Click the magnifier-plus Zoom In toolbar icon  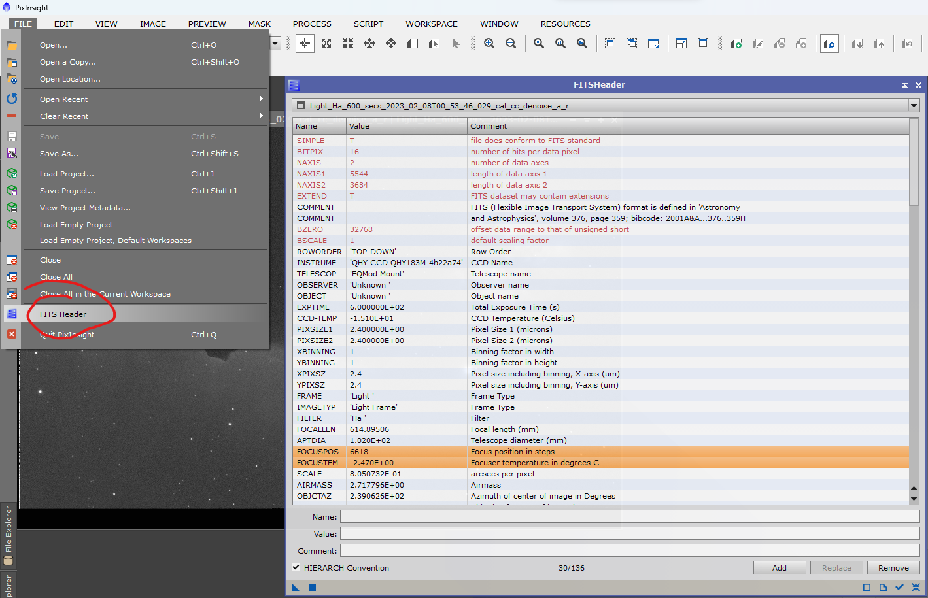[489, 43]
